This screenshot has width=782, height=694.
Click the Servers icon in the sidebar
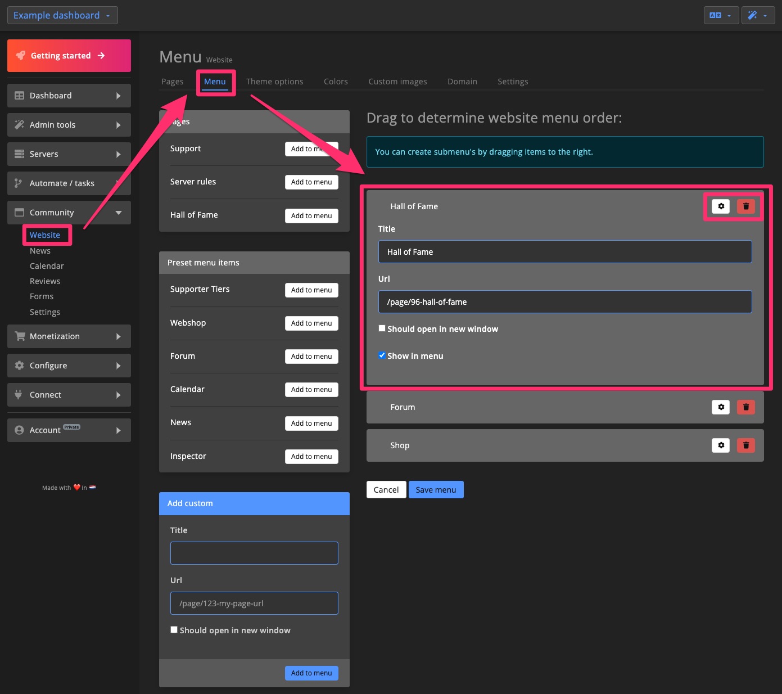[x=19, y=154]
